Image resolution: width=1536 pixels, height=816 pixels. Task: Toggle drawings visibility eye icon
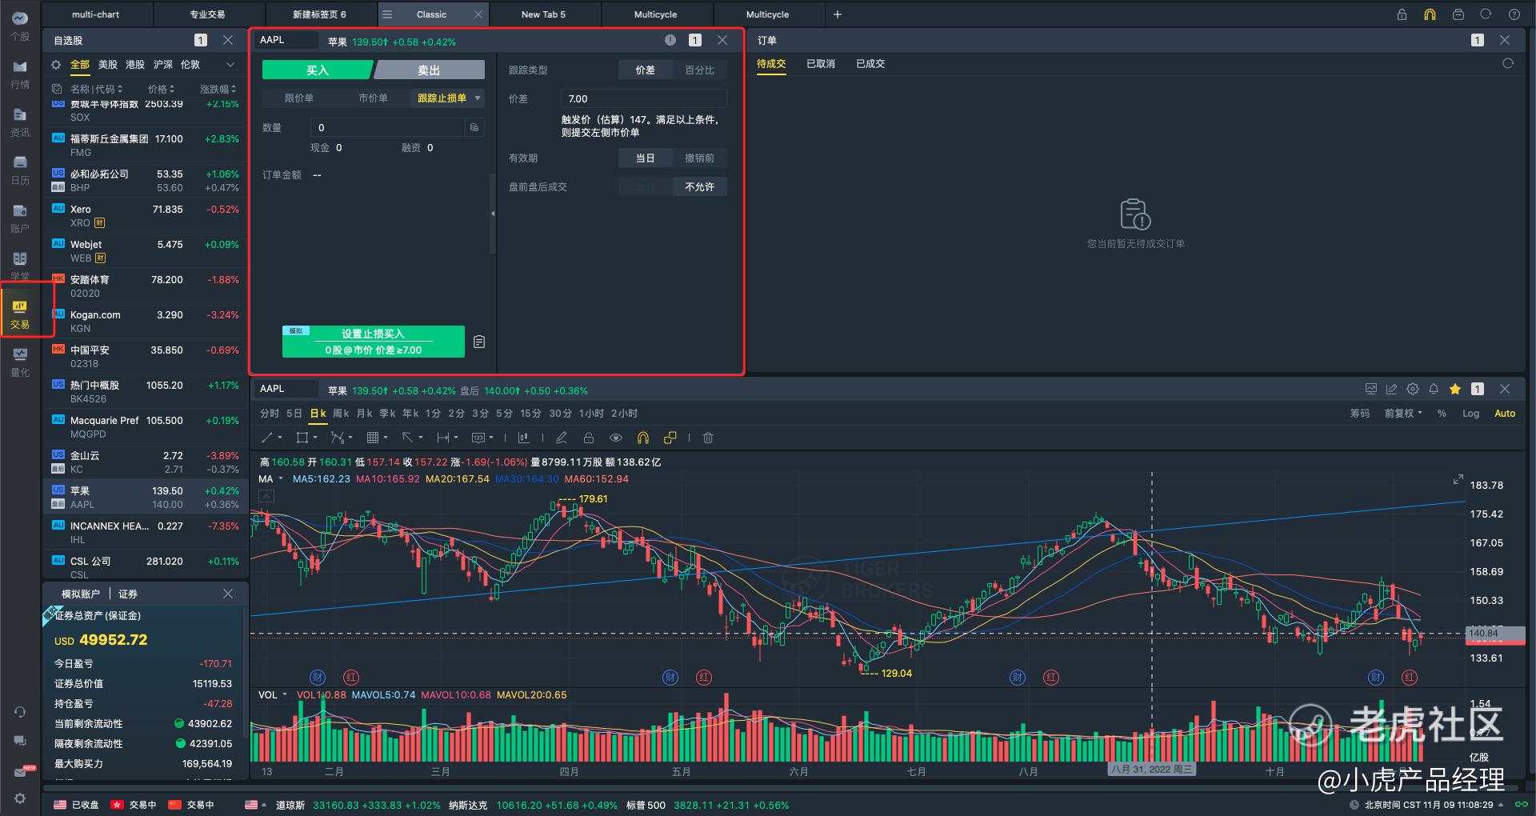tap(616, 438)
